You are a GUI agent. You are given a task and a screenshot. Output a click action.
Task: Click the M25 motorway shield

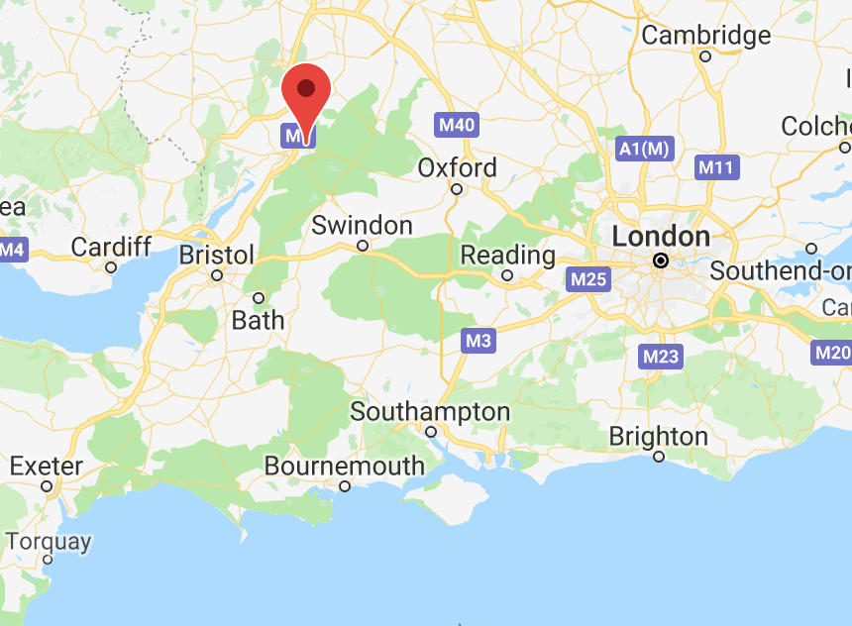[x=587, y=279]
